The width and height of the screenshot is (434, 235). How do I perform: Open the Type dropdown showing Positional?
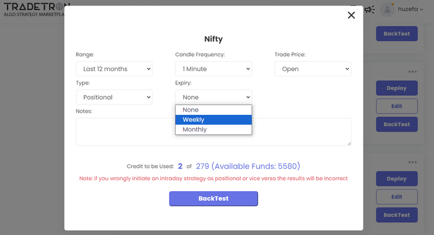click(x=114, y=97)
